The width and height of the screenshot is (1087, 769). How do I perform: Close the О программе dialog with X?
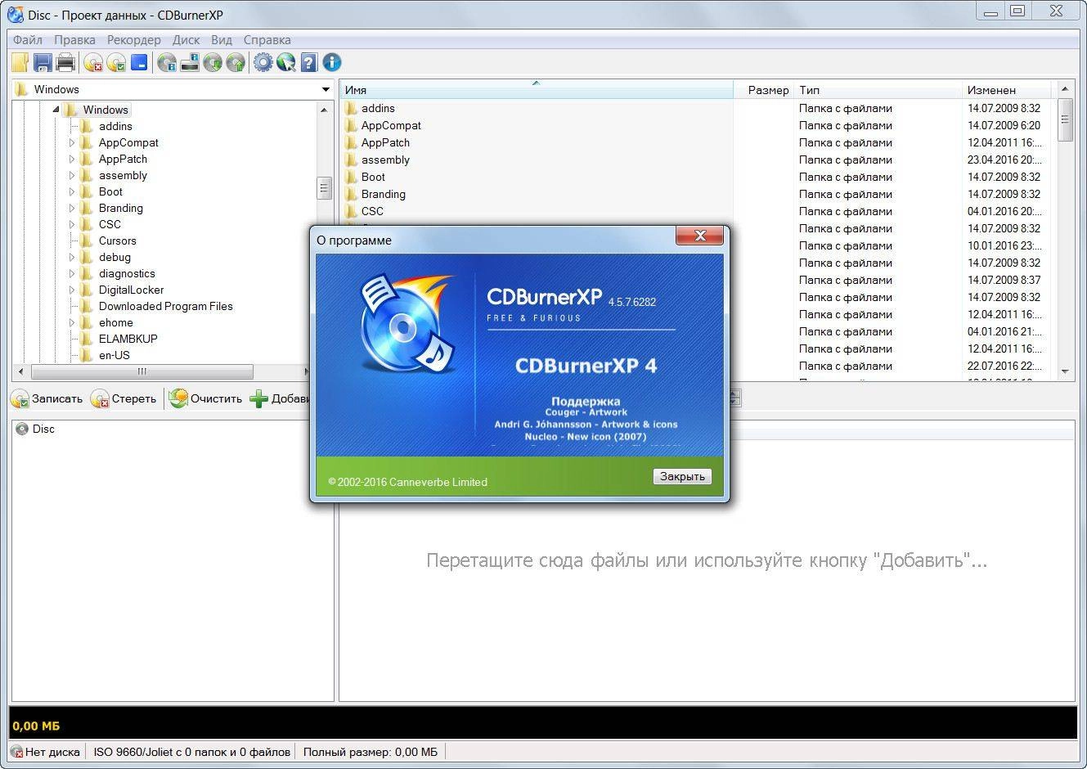pos(699,236)
